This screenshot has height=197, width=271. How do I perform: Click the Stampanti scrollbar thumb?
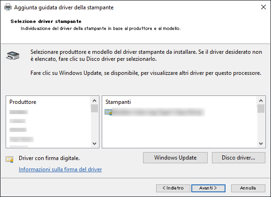[x=261, y=109]
